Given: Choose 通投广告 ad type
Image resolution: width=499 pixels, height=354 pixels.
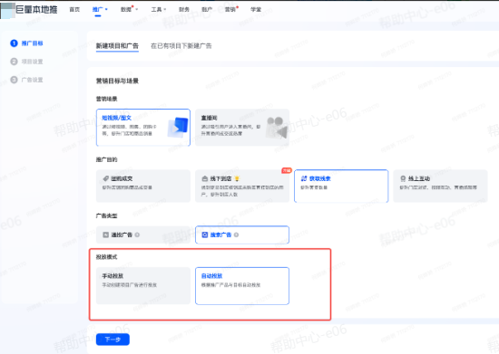Looking at the screenshot, I should click(143, 234).
